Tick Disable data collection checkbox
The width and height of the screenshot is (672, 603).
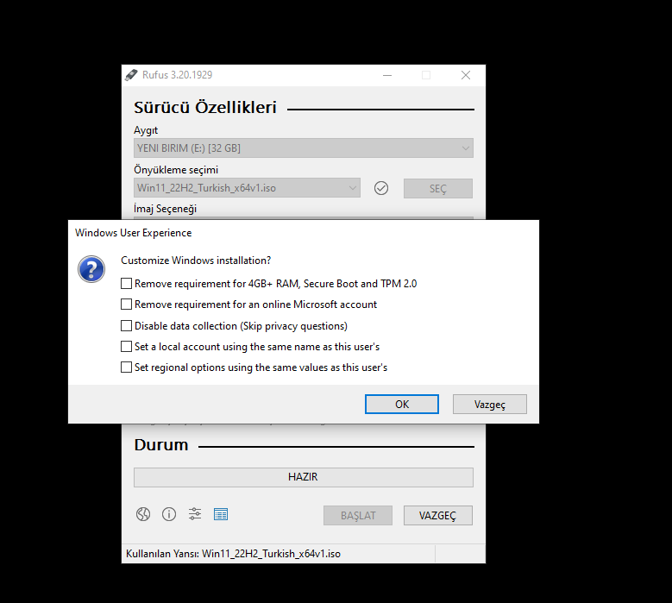pyautogui.click(x=126, y=326)
